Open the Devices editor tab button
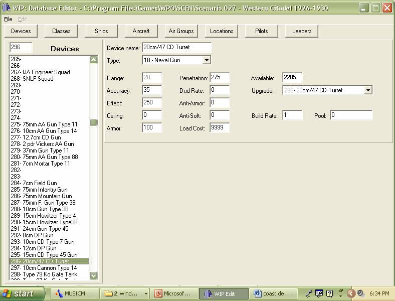 (x=21, y=31)
